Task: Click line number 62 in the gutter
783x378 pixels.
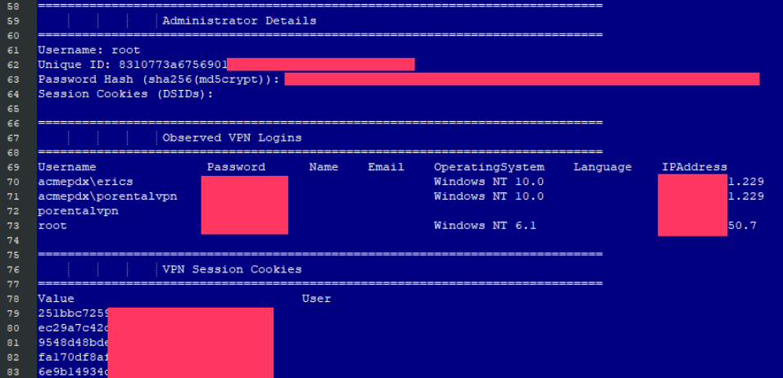Action: click(x=14, y=64)
